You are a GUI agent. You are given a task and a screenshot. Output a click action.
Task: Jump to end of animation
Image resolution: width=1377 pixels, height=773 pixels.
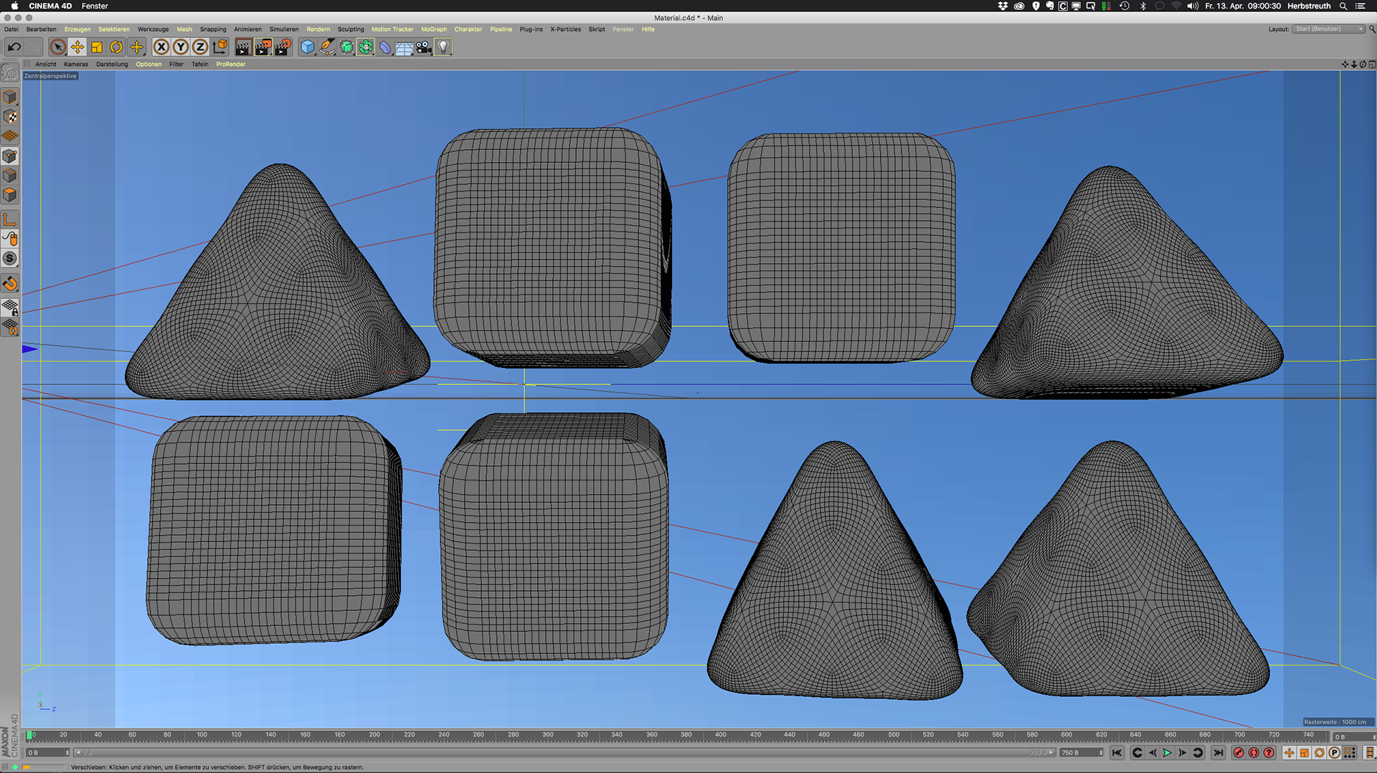1219,753
